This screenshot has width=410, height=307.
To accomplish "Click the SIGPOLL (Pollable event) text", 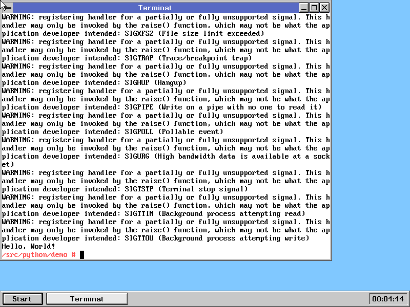I will (174, 132).
